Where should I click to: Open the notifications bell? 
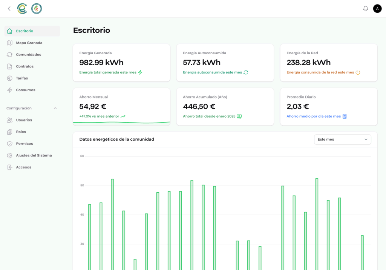[365, 8]
